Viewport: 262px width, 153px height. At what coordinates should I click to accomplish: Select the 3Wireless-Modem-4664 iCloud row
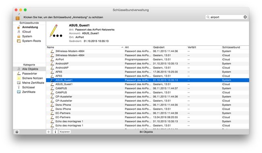click(148, 55)
